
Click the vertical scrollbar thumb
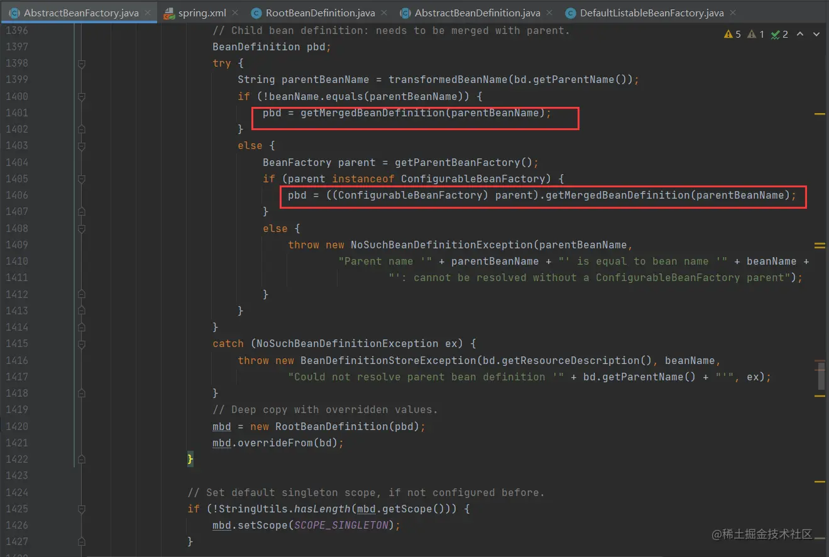tap(821, 375)
